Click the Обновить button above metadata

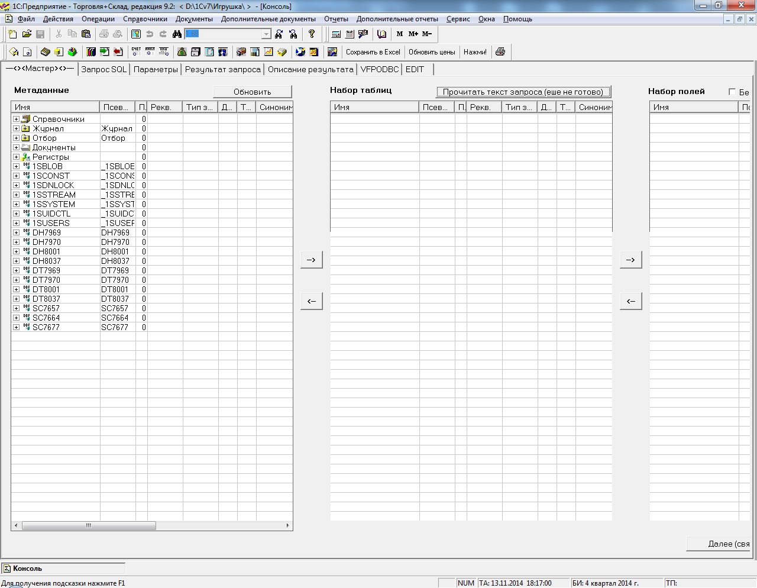tap(253, 92)
